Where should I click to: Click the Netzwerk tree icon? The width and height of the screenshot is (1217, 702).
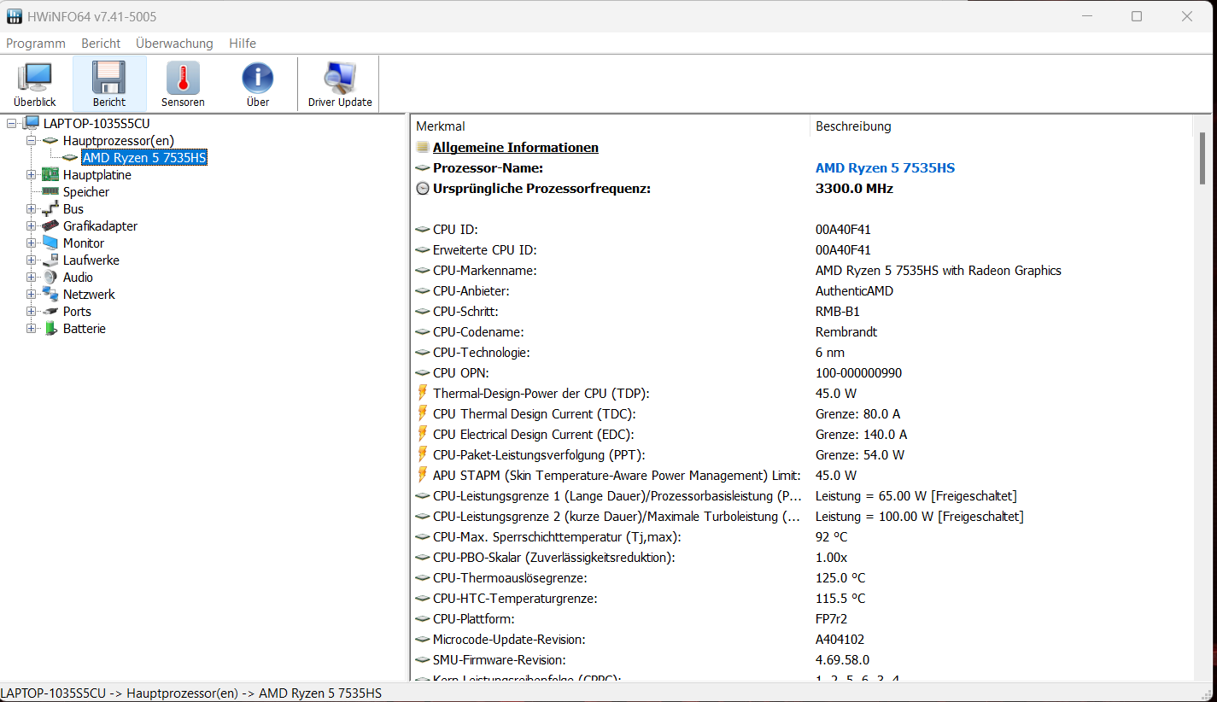50,294
